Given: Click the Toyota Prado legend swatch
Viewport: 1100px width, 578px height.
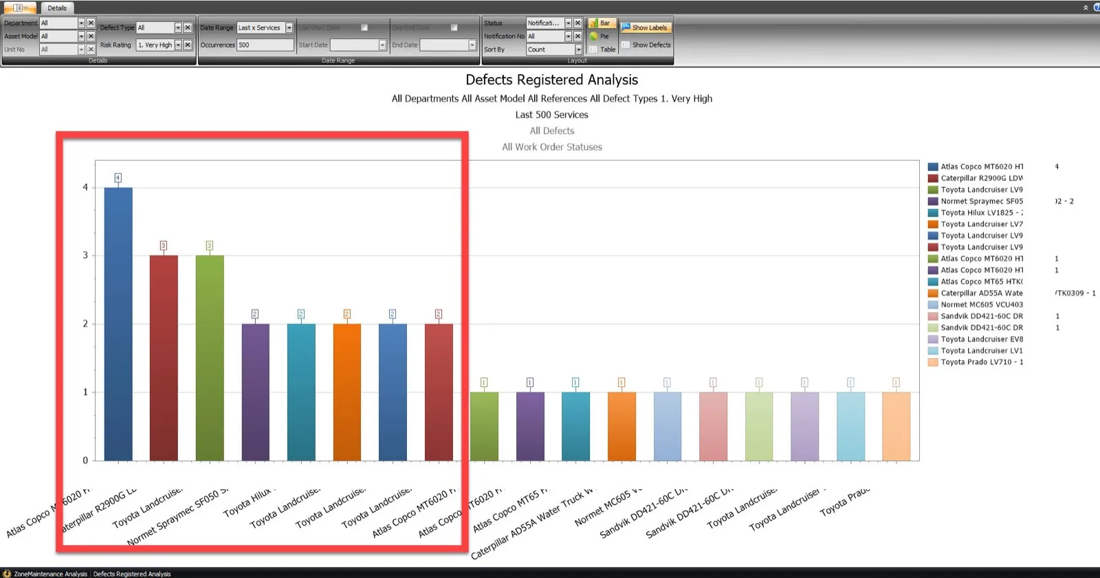Looking at the screenshot, I should coord(933,362).
